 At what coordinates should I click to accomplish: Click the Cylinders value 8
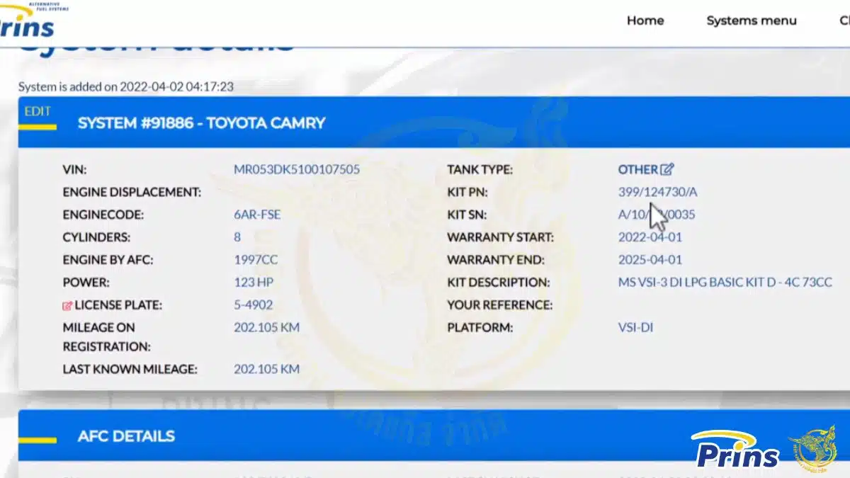click(237, 237)
